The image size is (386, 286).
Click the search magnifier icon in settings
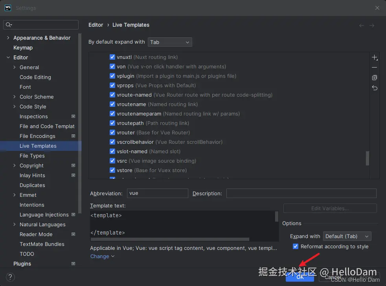tap(9, 25)
